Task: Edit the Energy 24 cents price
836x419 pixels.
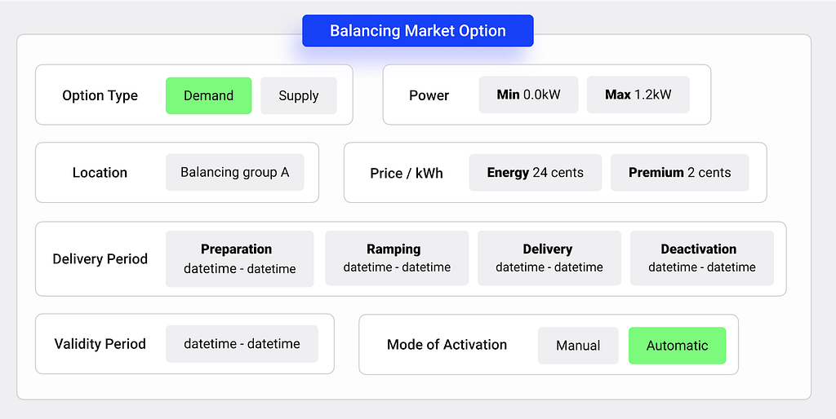Action: [536, 173]
